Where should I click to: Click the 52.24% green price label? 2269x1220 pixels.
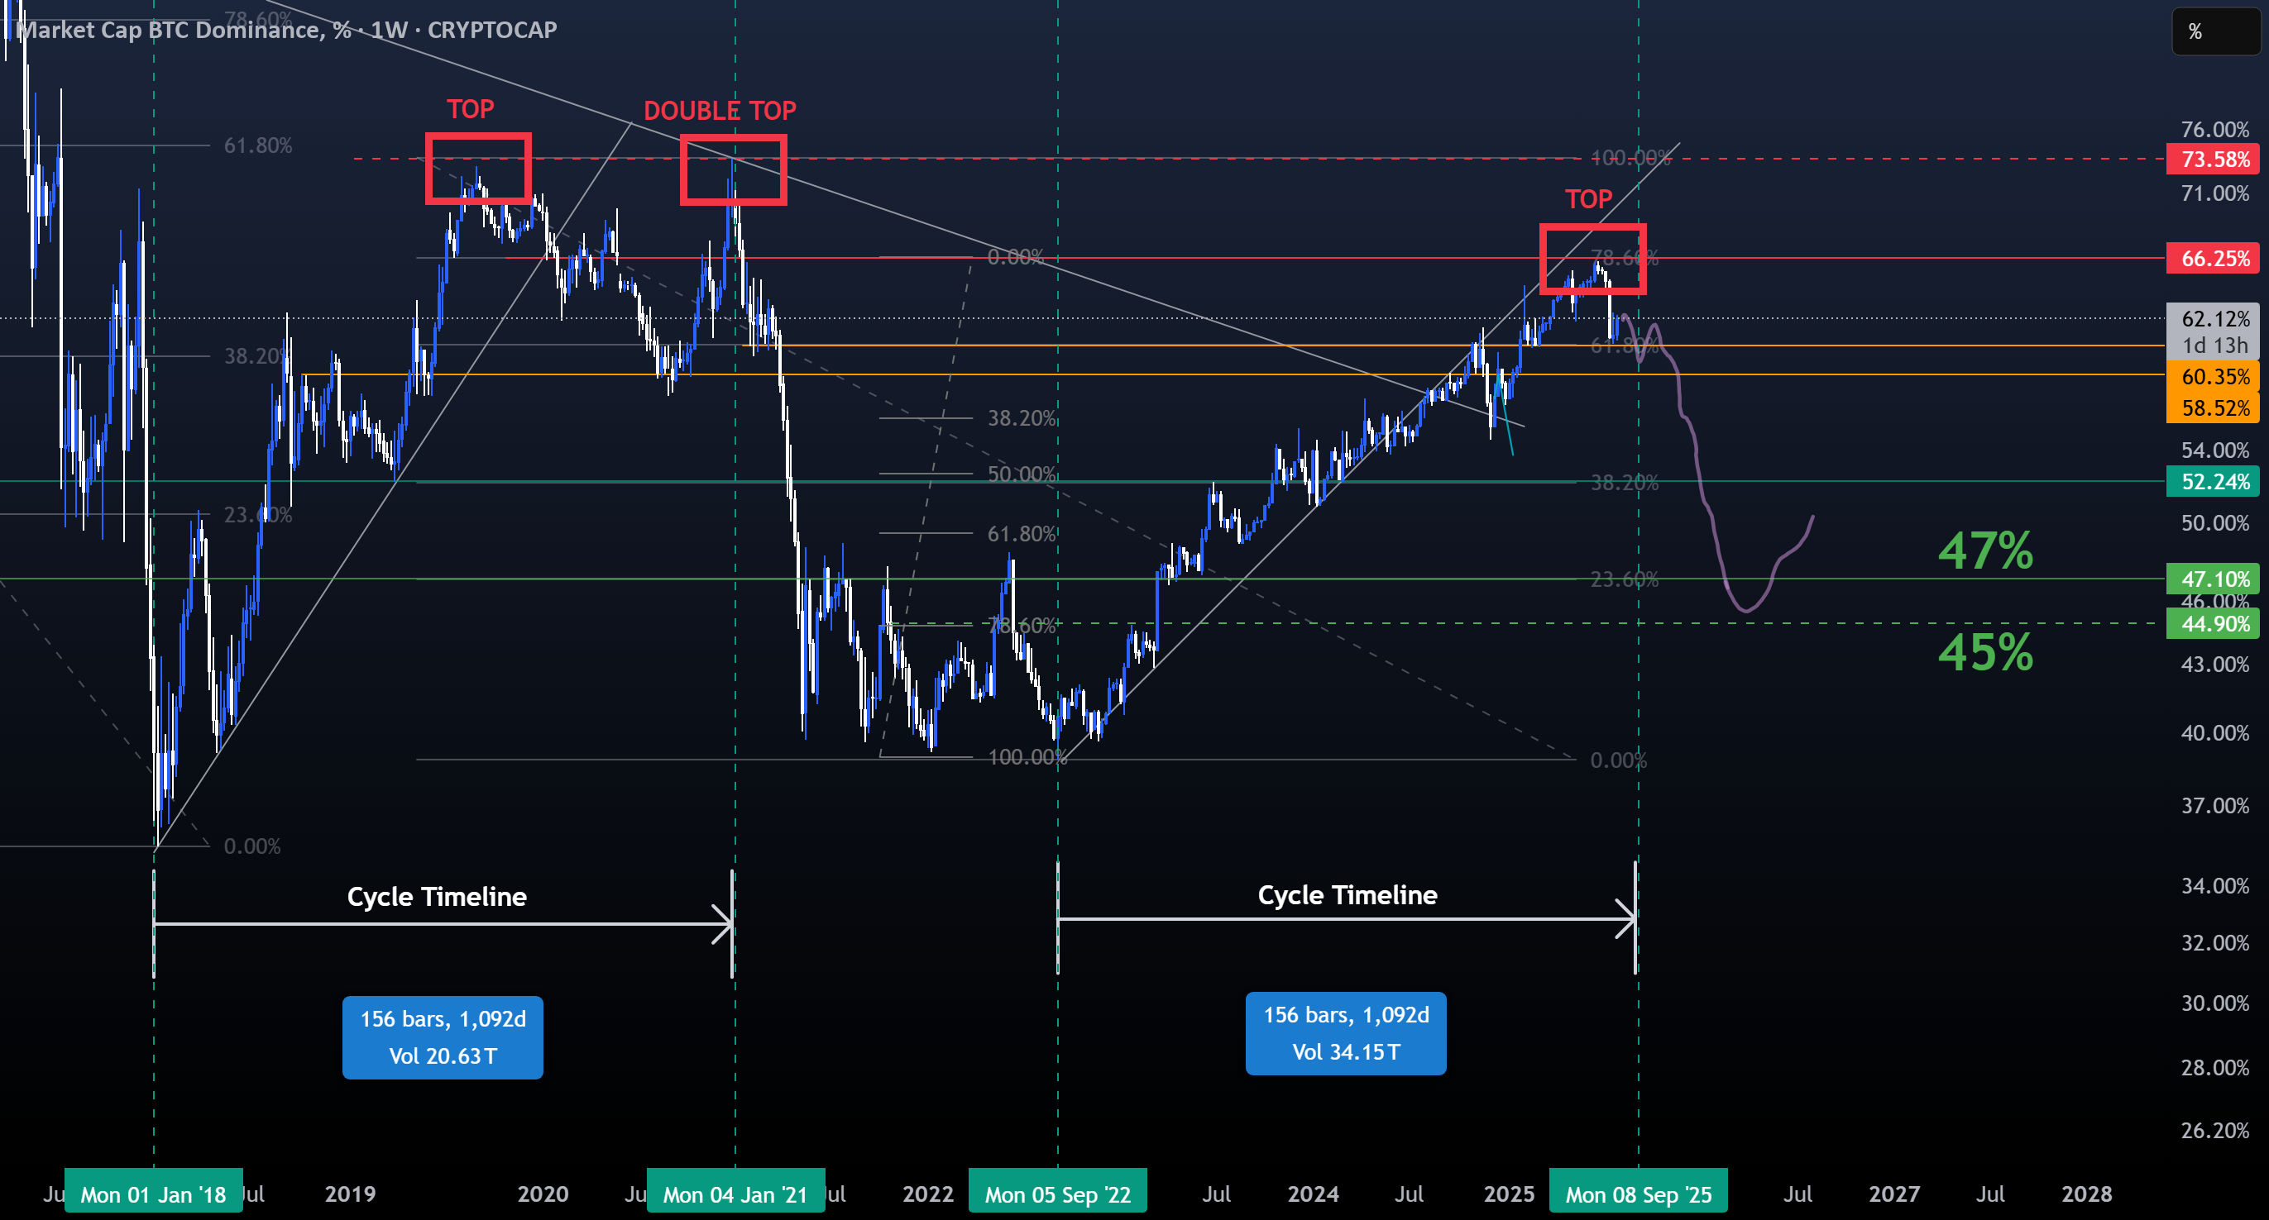tap(2213, 482)
